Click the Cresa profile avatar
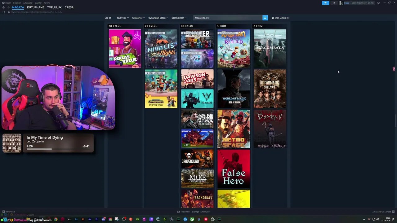 [341, 3]
